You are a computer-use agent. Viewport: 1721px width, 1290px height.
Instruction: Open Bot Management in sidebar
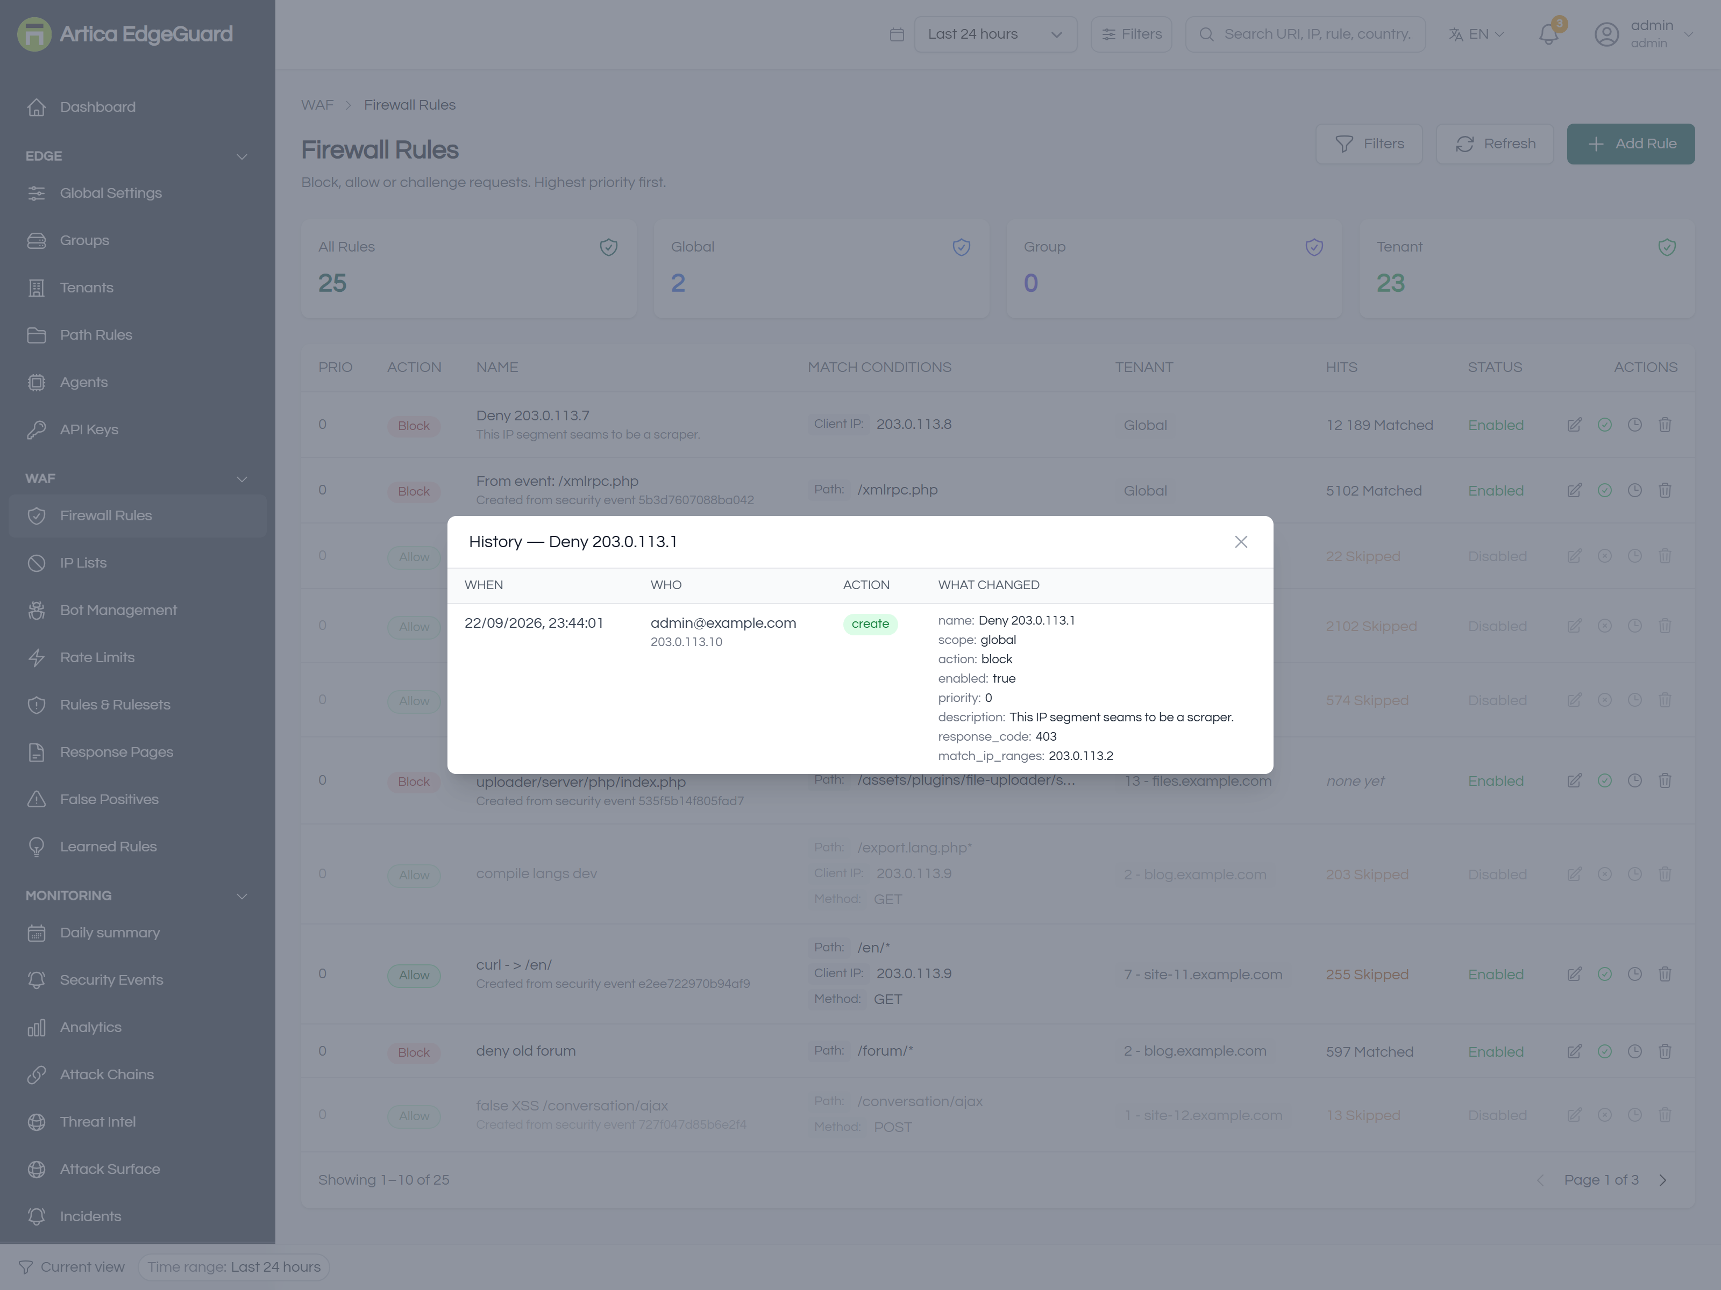[138, 611]
